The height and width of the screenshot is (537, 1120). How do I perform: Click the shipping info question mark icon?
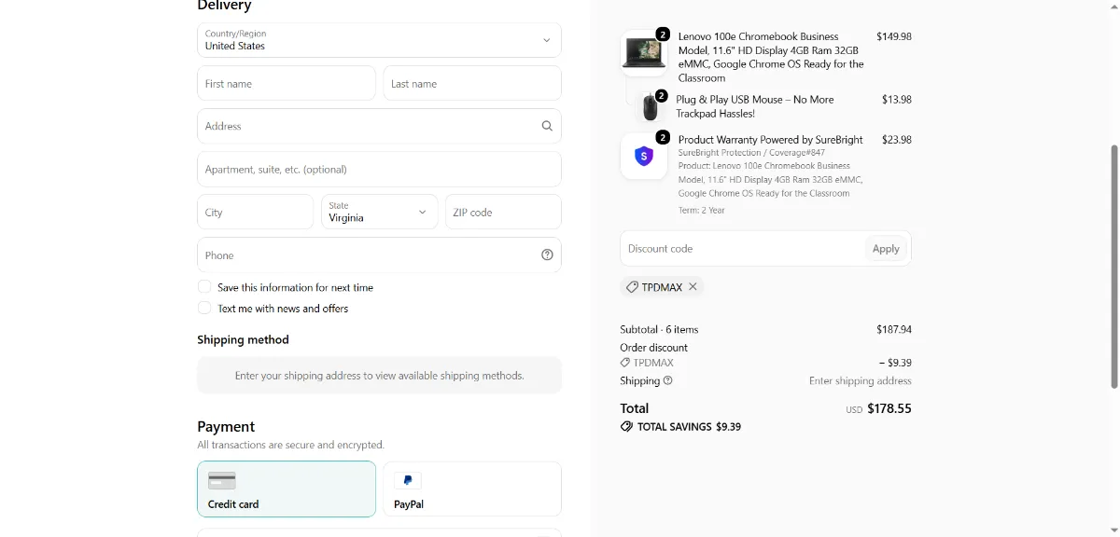(667, 380)
